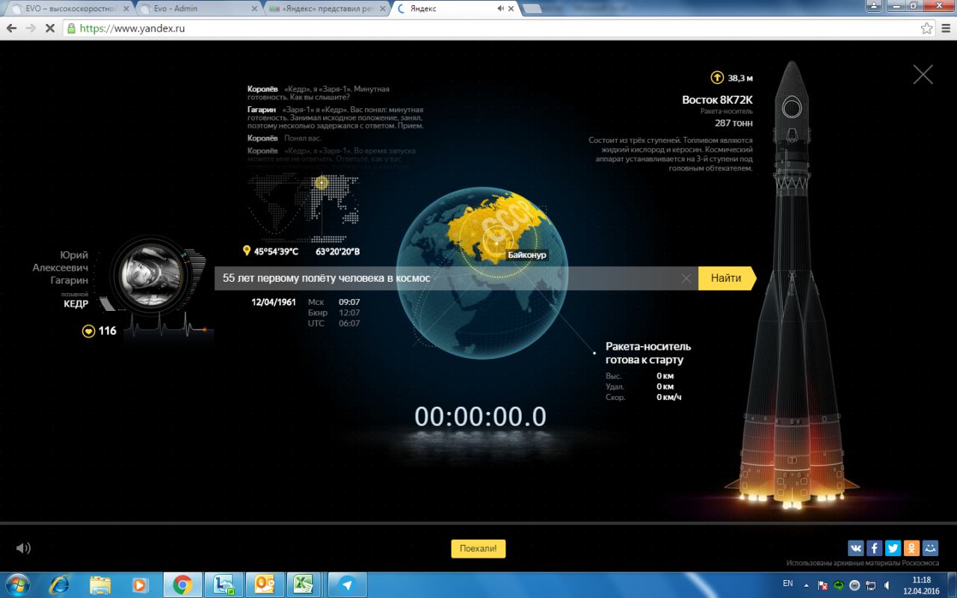Click the Ракета-носитель готова к старту status
The width and height of the screenshot is (957, 598).
tap(648, 353)
